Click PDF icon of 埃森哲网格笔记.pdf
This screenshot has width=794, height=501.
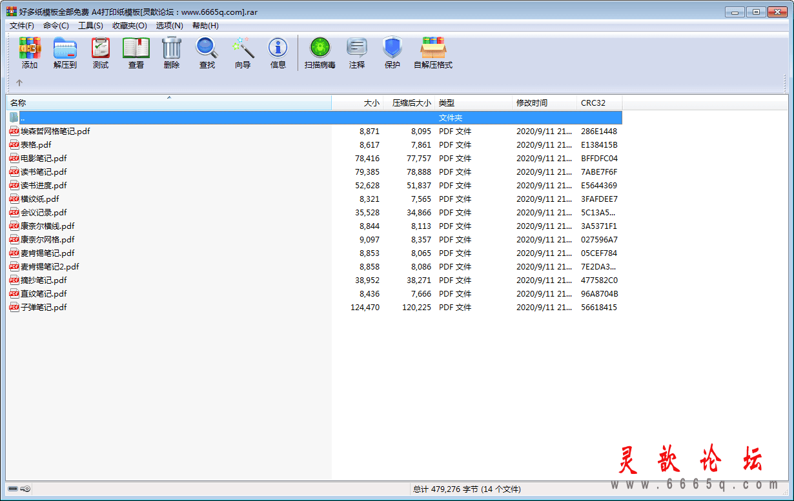(14, 131)
